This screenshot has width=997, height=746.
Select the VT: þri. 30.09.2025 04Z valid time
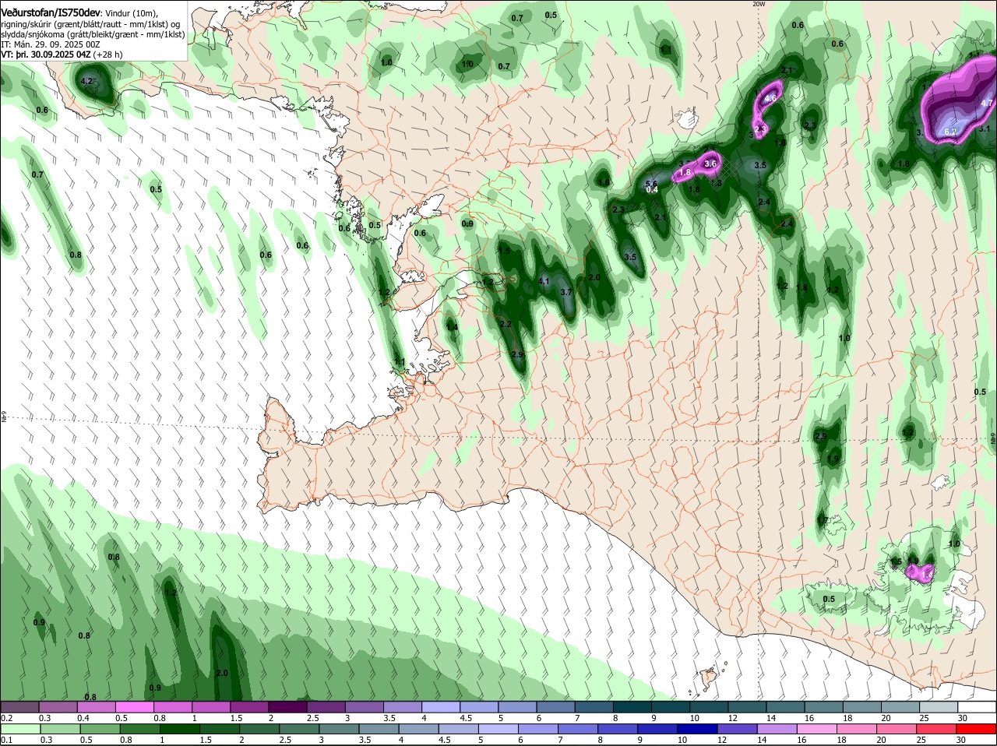(47, 55)
